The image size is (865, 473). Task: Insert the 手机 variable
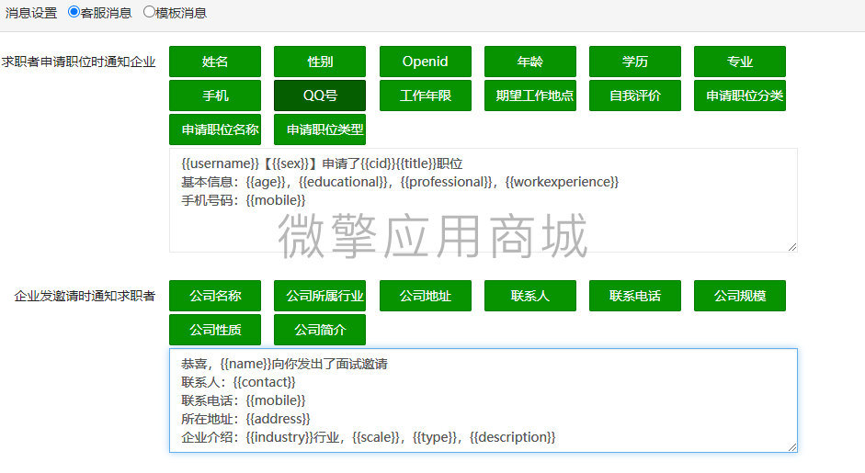coord(214,96)
